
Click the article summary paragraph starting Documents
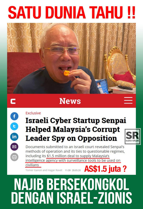73,156
